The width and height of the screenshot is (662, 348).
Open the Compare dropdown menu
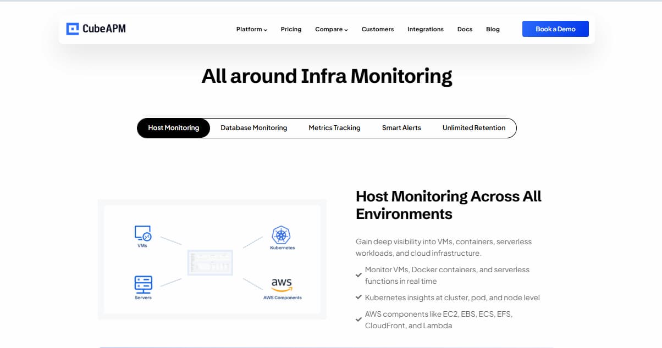pyautogui.click(x=331, y=29)
